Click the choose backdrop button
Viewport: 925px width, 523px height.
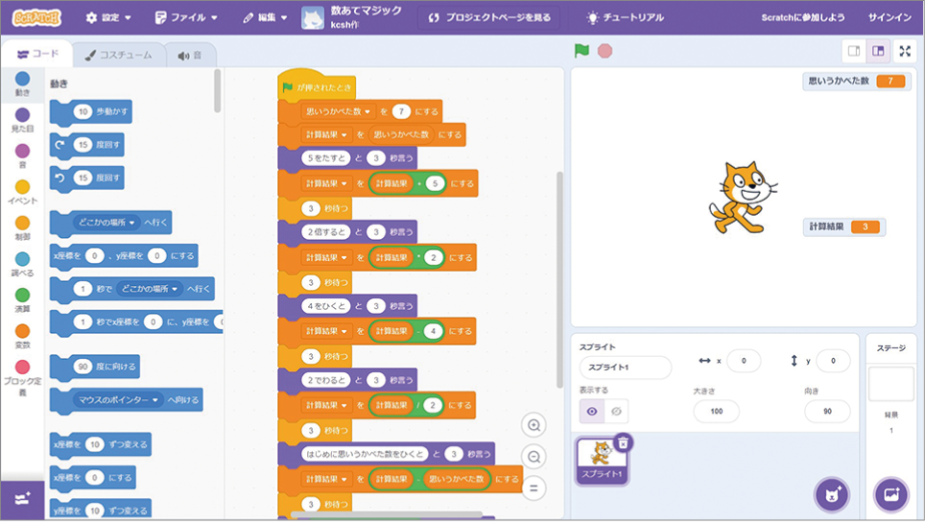point(890,494)
